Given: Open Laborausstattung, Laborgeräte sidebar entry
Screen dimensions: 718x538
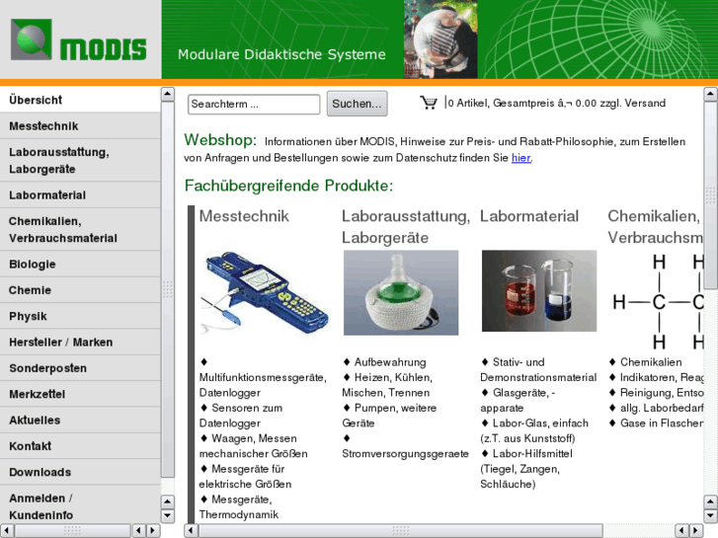Looking at the screenshot, I should [x=80, y=160].
